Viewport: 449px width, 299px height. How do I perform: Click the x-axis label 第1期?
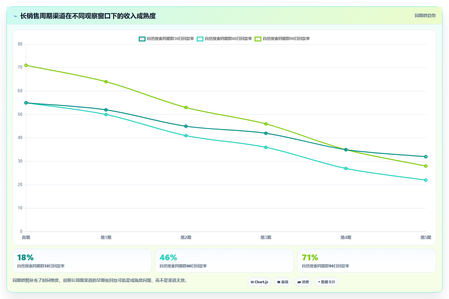point(106,237)
